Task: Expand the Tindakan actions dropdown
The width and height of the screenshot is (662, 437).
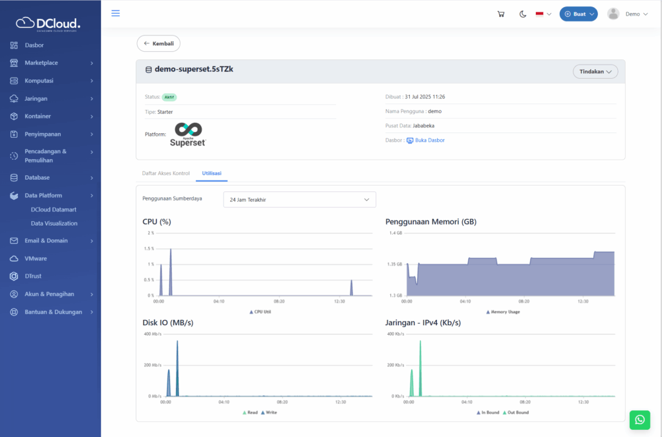Action: pyautogui.click(x=595, y=72)
